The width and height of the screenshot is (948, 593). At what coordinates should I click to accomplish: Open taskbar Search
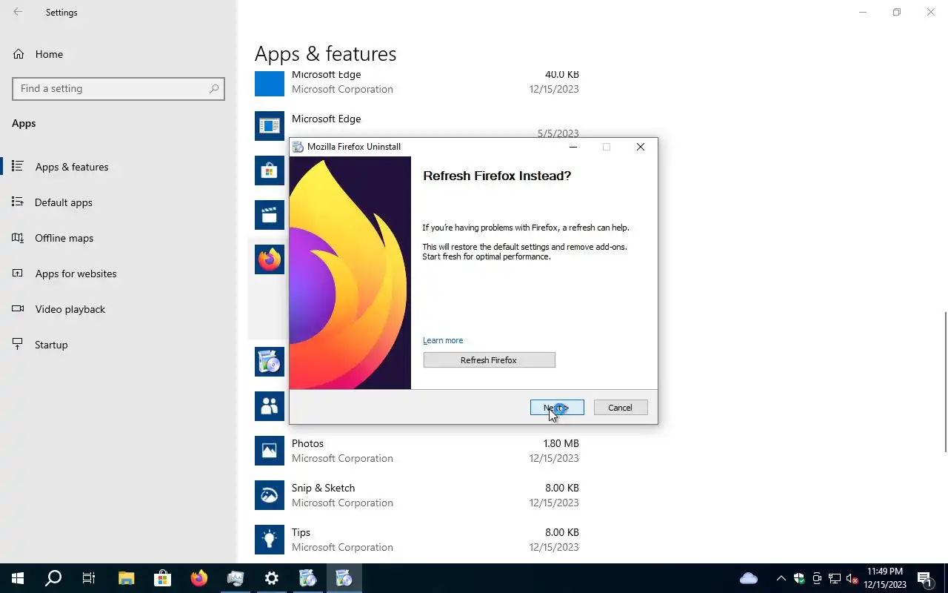[x=53, y=578]
